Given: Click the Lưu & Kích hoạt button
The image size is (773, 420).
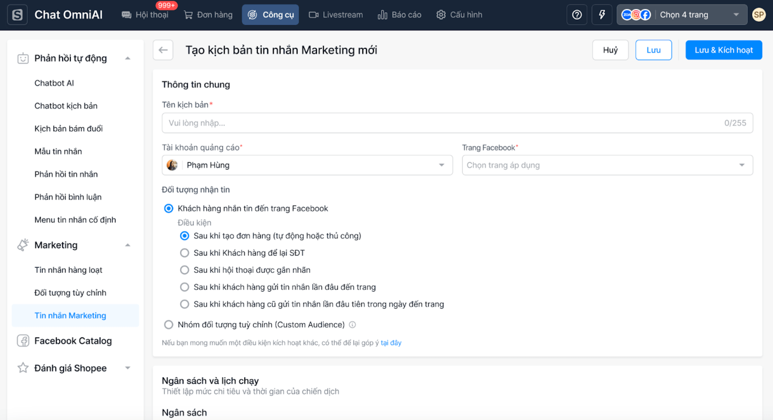Looking at the screenshot, I should [x=724, y=50].
